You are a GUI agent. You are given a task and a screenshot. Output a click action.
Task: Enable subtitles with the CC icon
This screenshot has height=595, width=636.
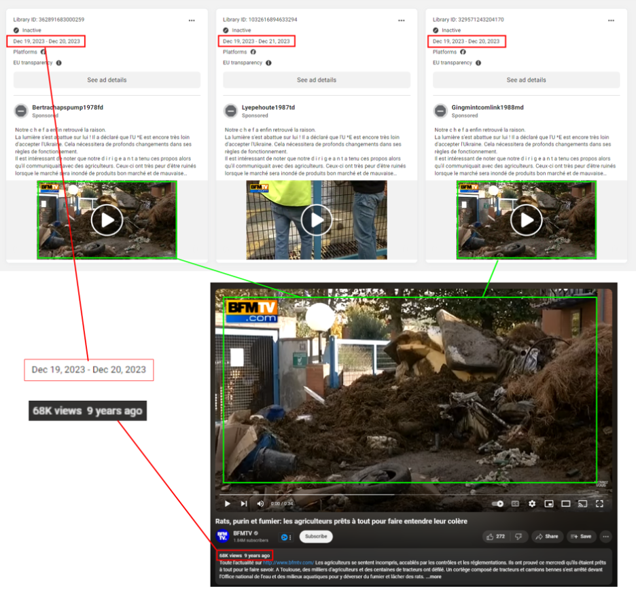[x=515, y=504]
